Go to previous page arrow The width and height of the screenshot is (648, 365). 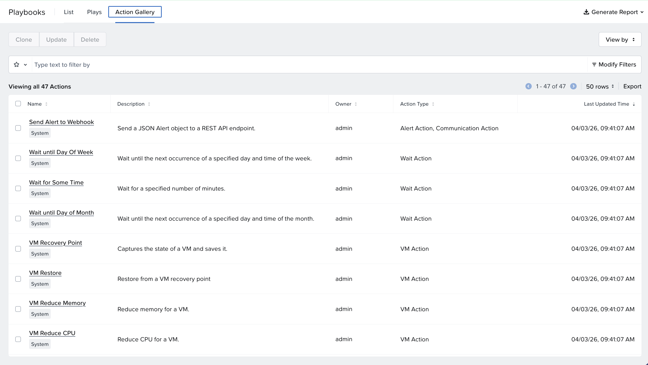pos(528,86)
